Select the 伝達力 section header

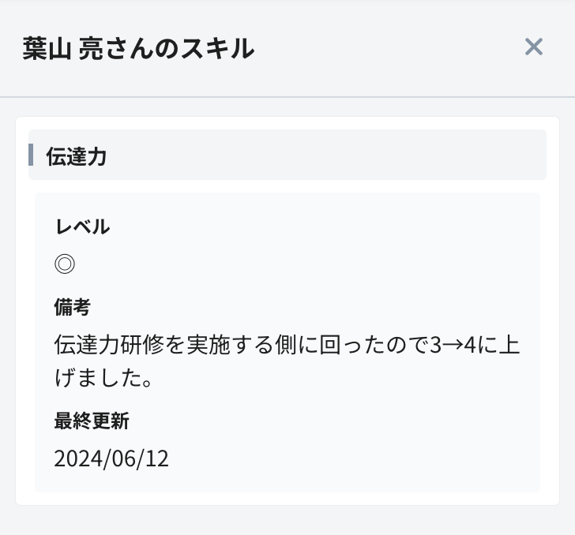76,156
